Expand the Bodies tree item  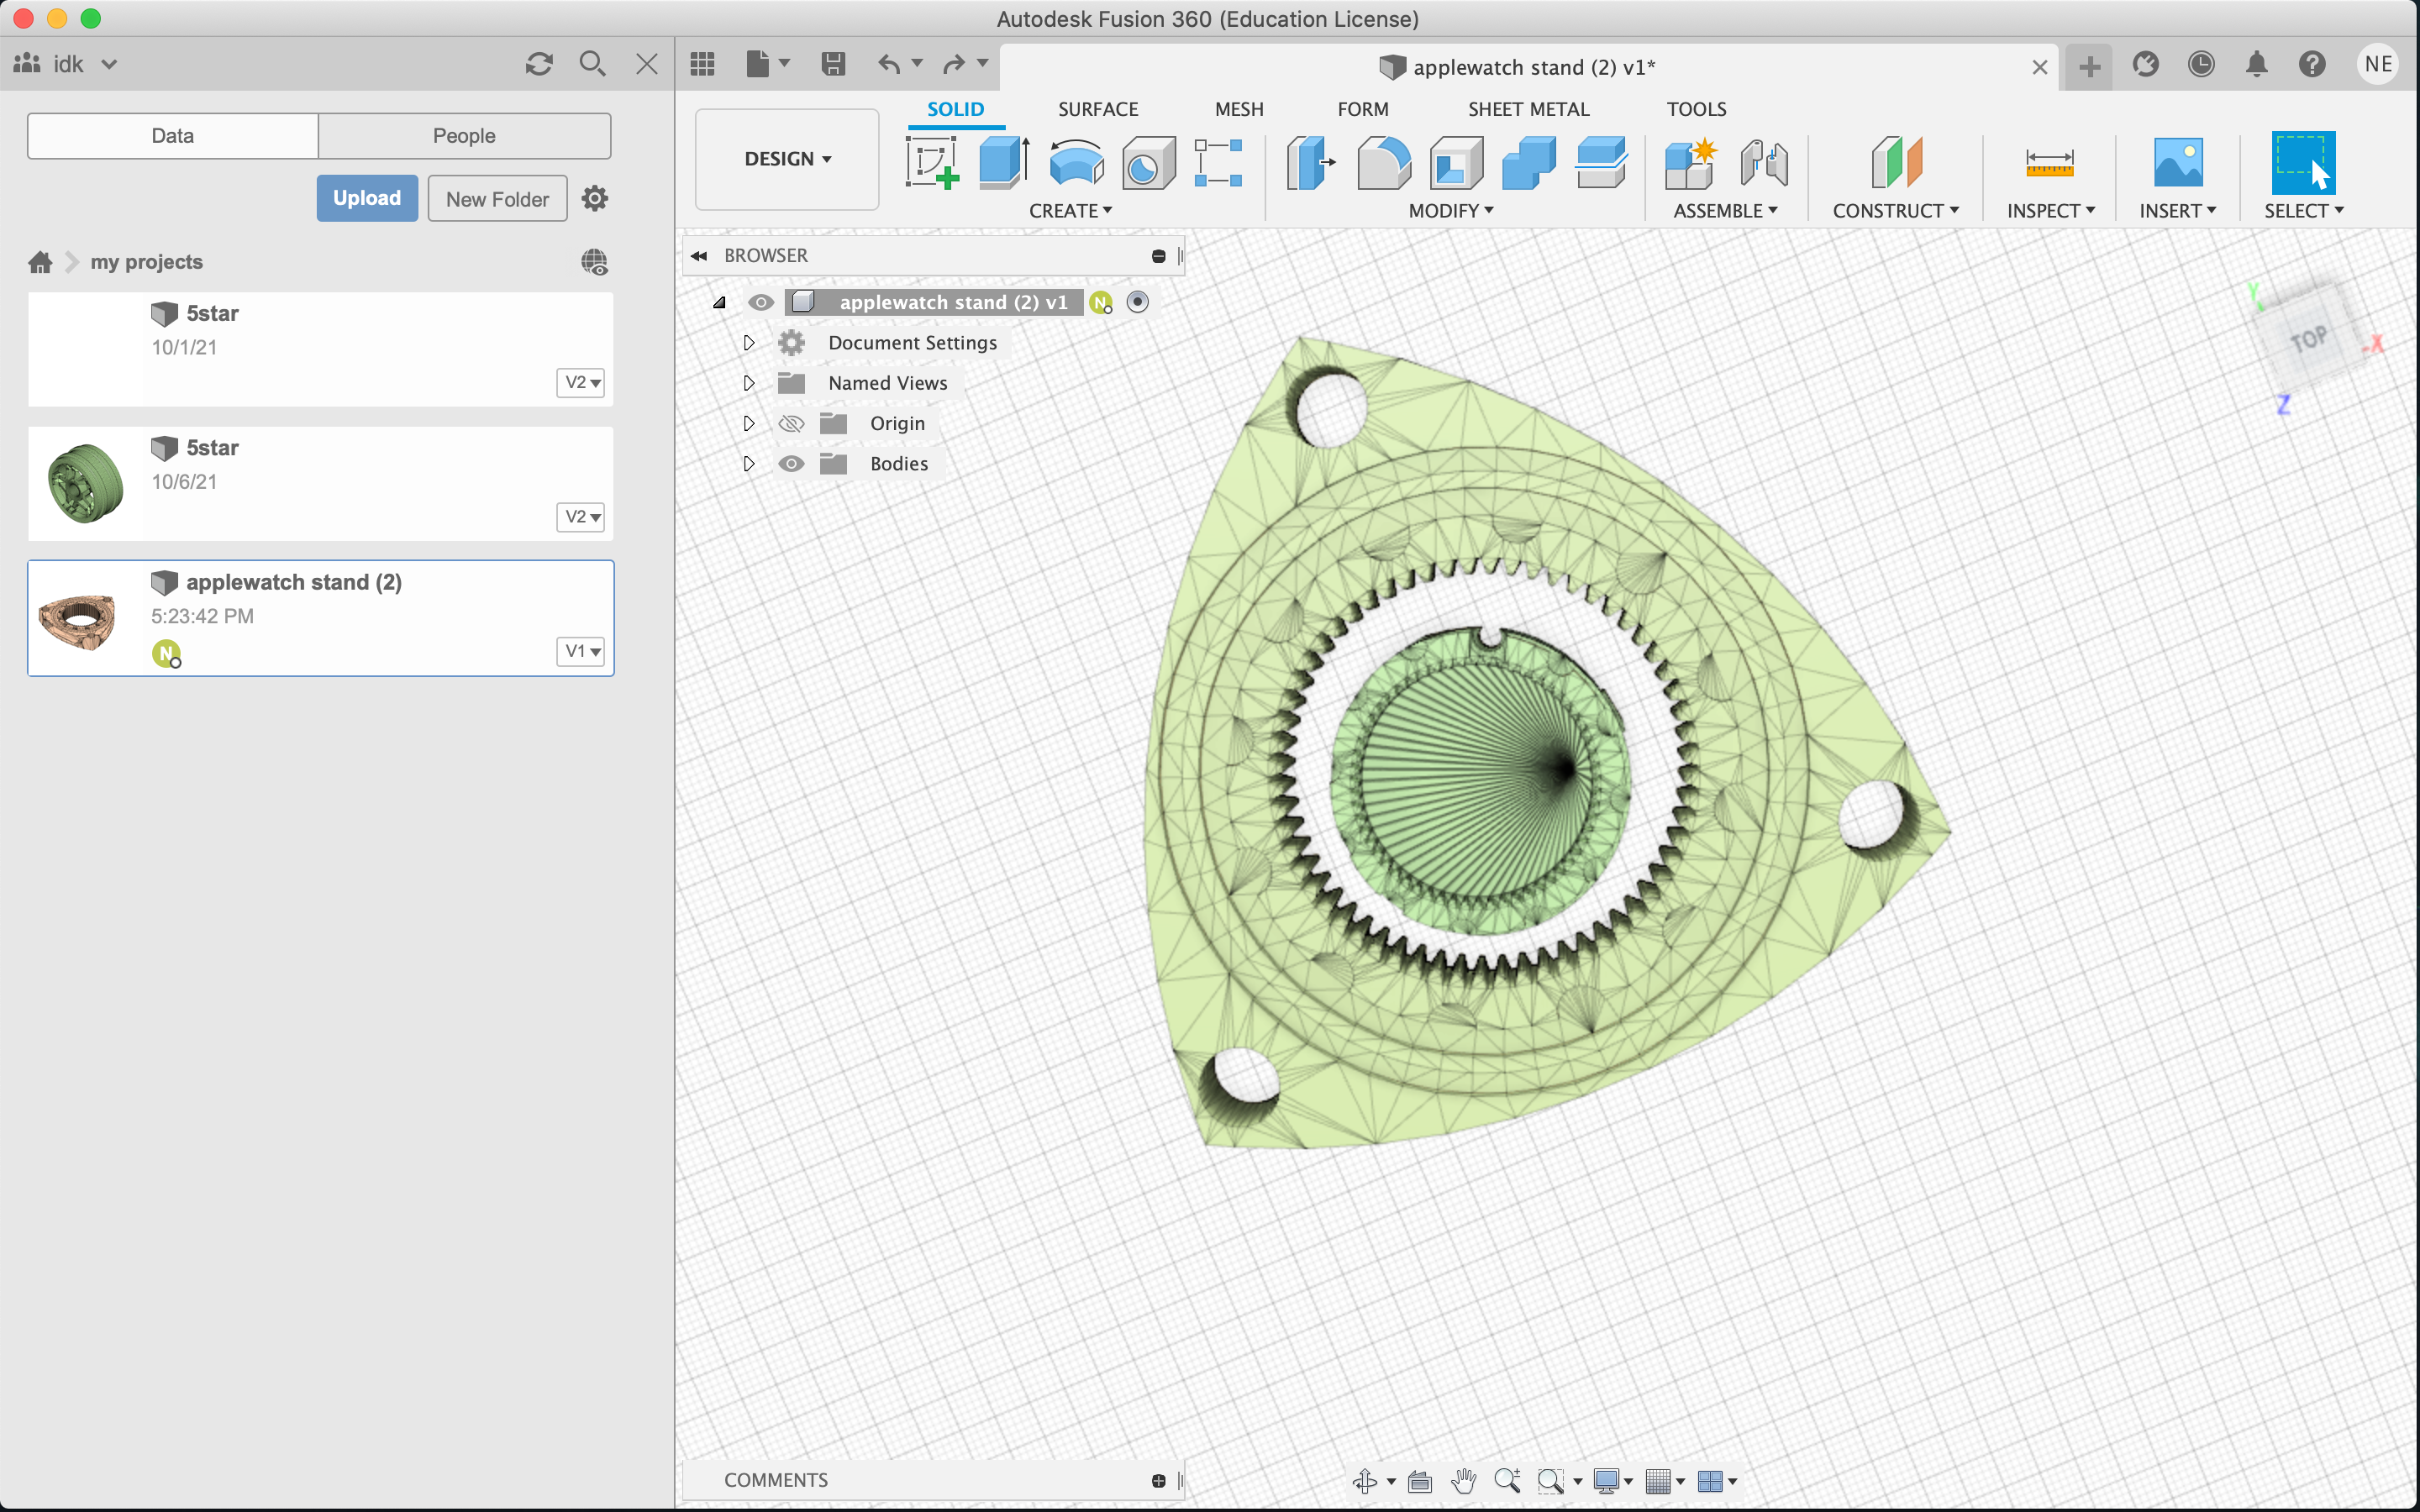pos(751,464)
